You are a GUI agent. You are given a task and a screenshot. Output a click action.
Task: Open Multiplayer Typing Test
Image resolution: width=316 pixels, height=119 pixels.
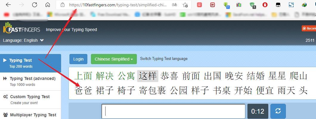(30, 114)
